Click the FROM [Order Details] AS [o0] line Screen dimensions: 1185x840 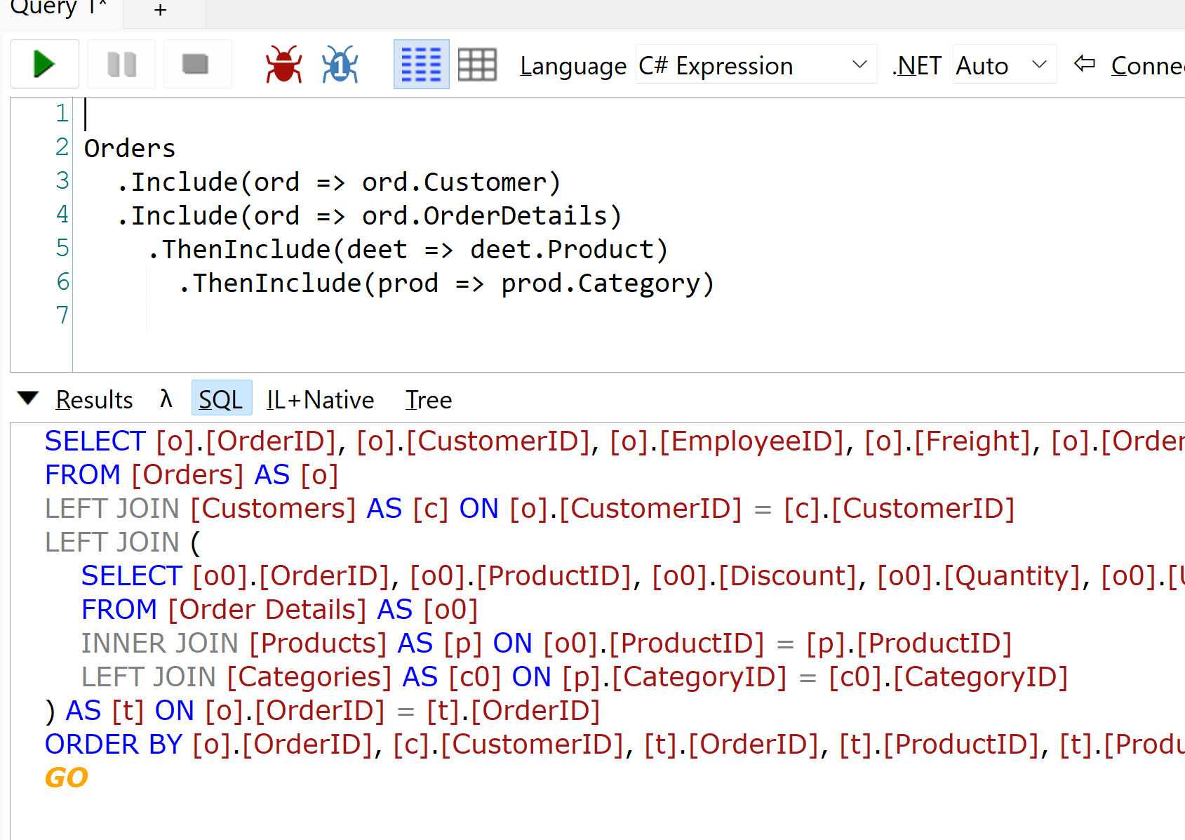pyautogui.click(x=279, y=610)
